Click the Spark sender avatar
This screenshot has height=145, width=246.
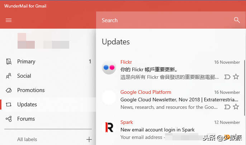(109, 127)
